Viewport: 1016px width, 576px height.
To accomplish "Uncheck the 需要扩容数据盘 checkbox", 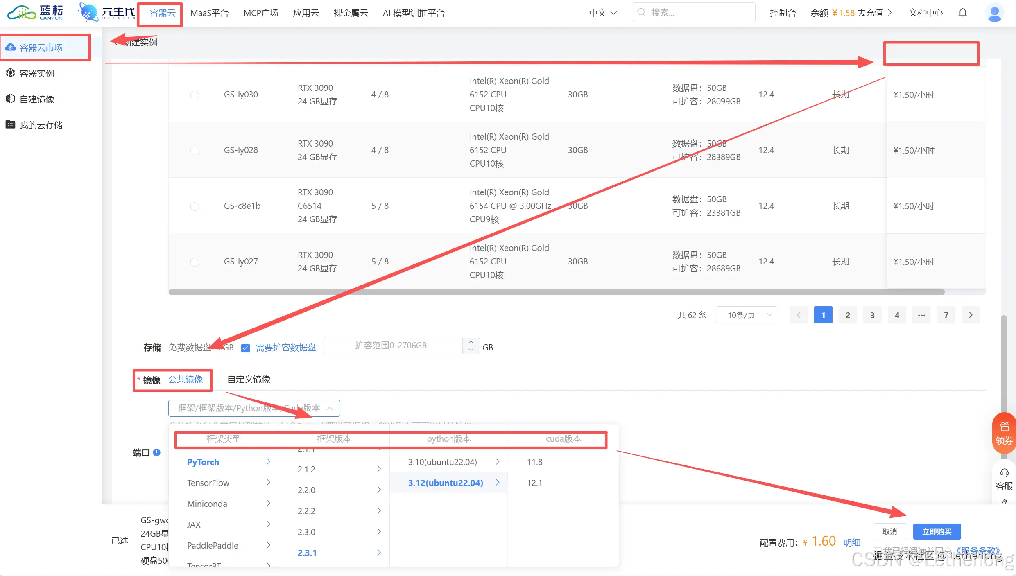I will click(x=246, y=348).
